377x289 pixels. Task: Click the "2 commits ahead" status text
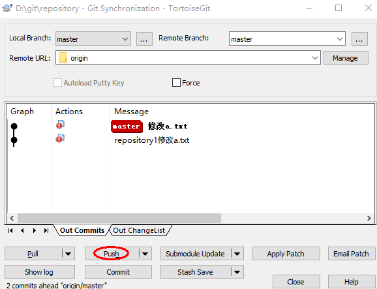57,285
